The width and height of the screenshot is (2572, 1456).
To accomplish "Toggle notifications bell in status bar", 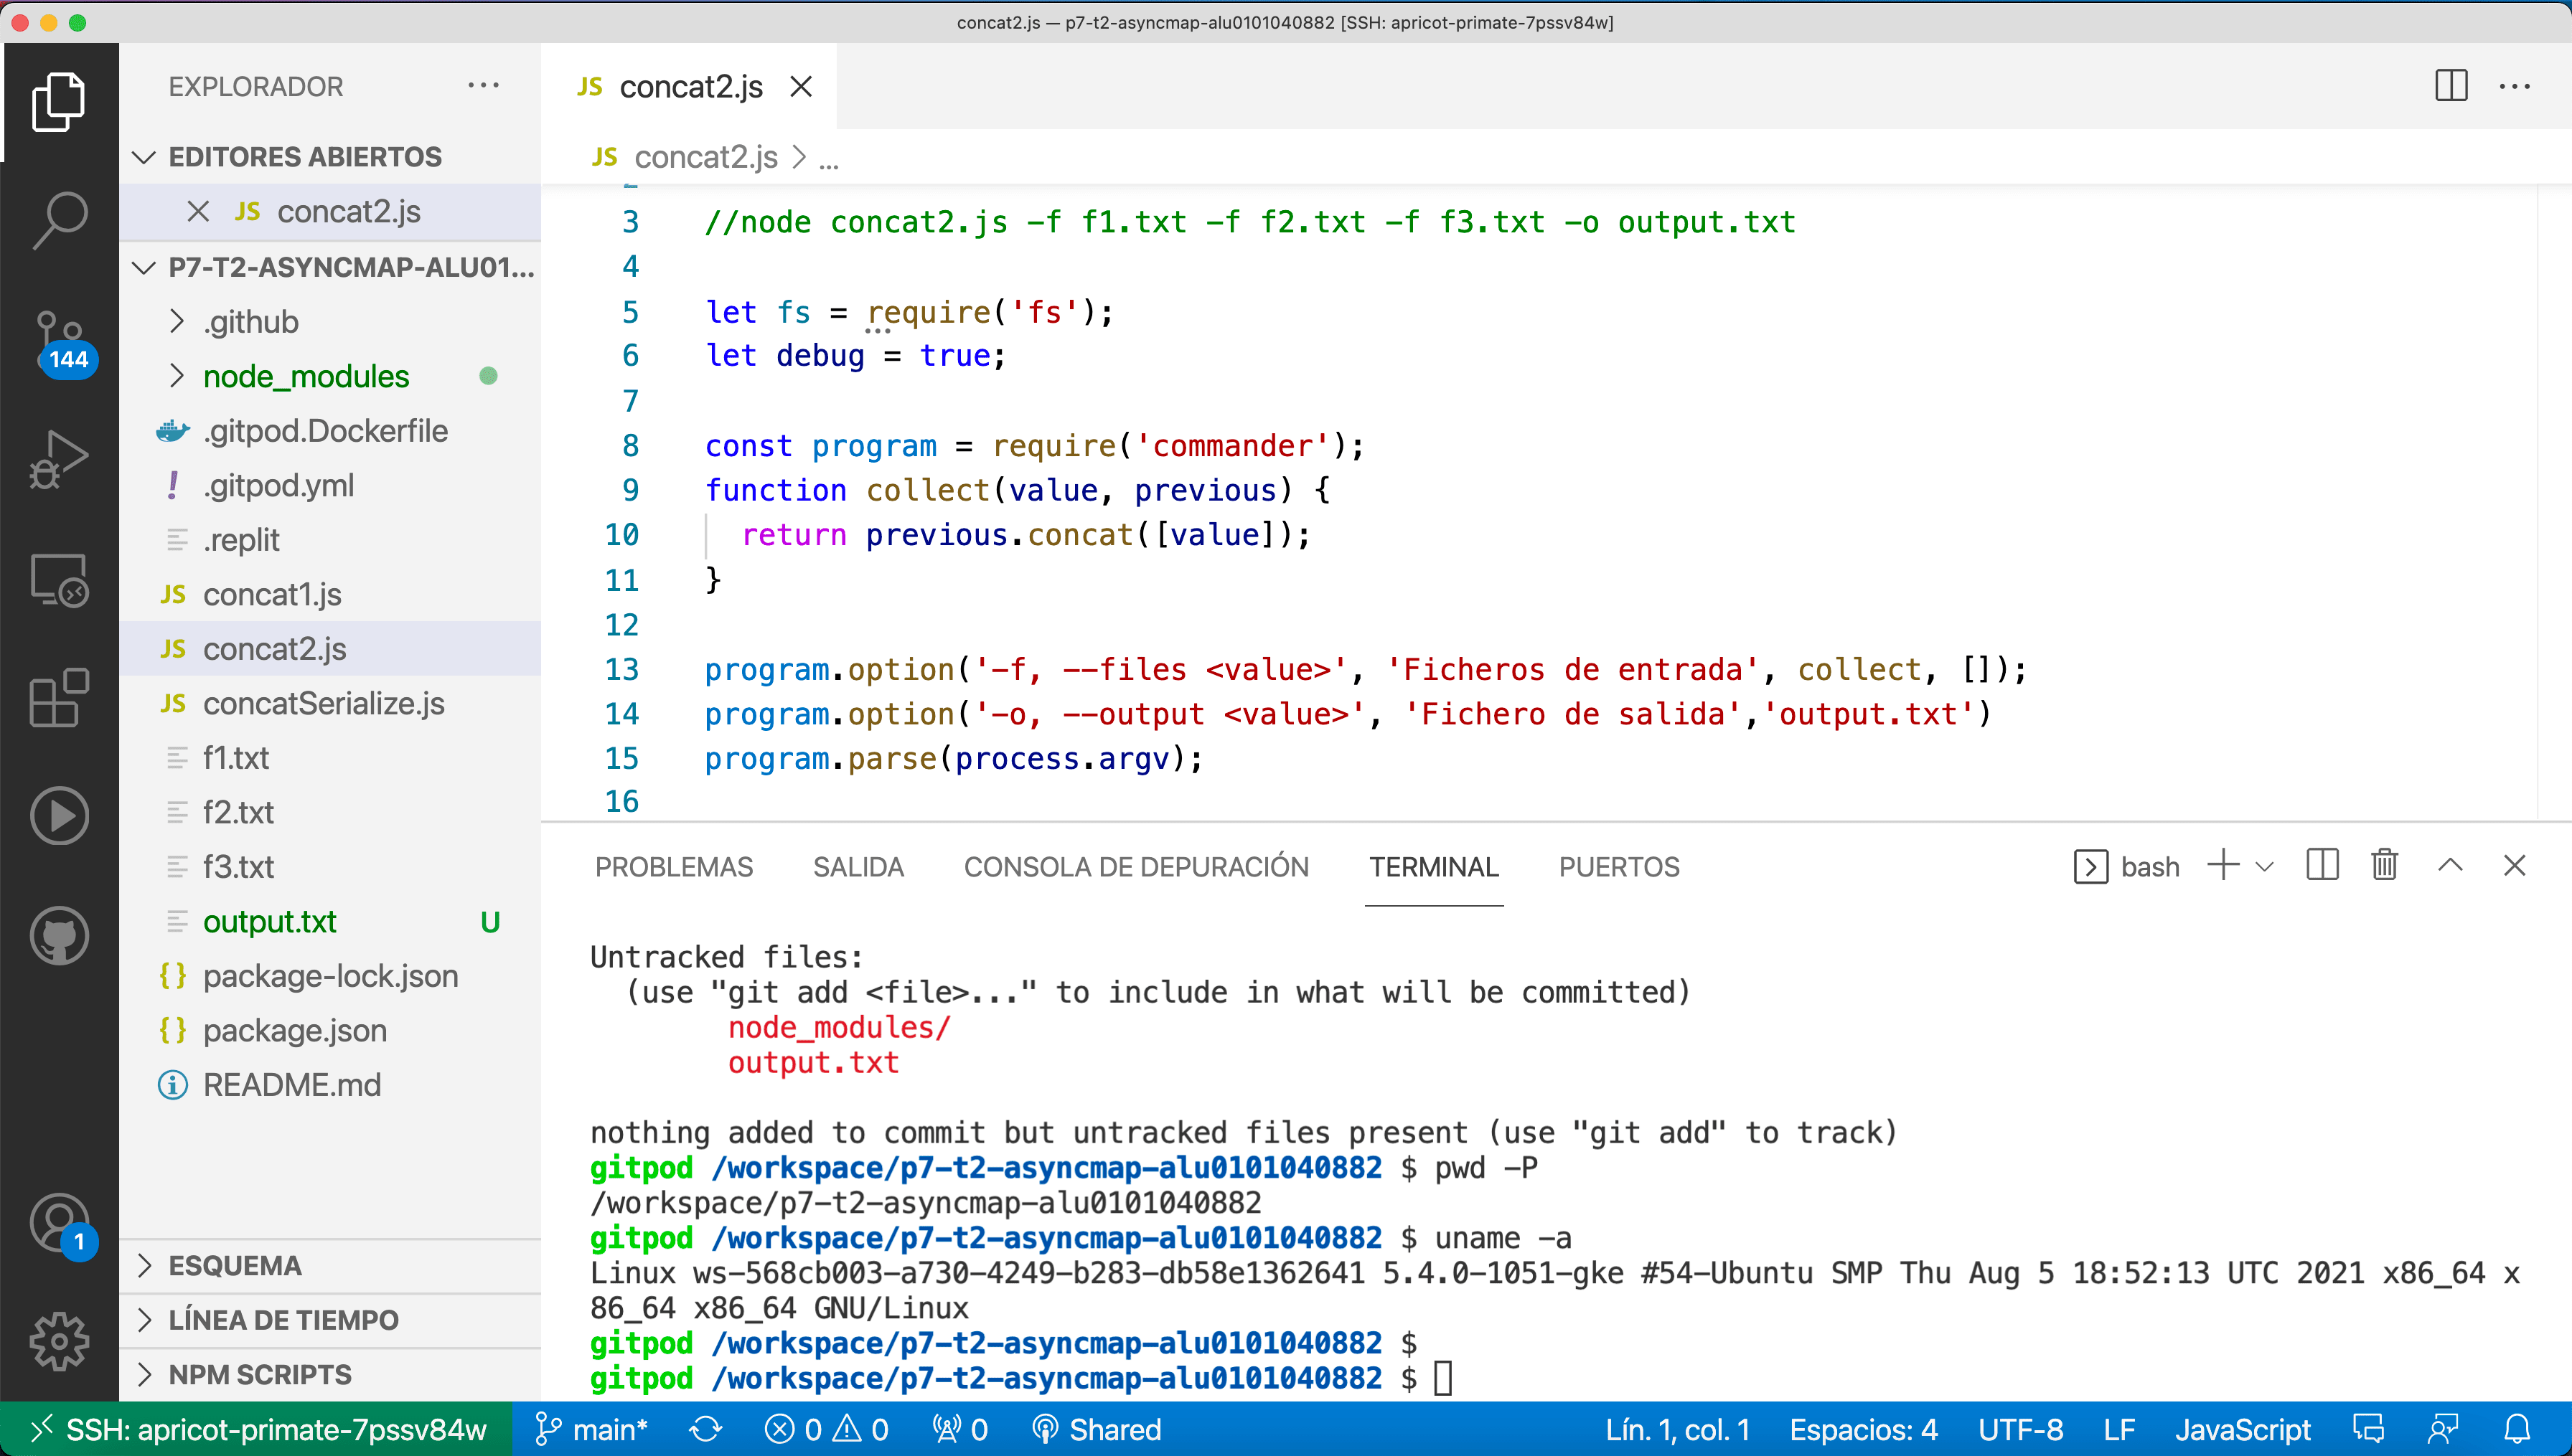I will tap(2517, 1430).
